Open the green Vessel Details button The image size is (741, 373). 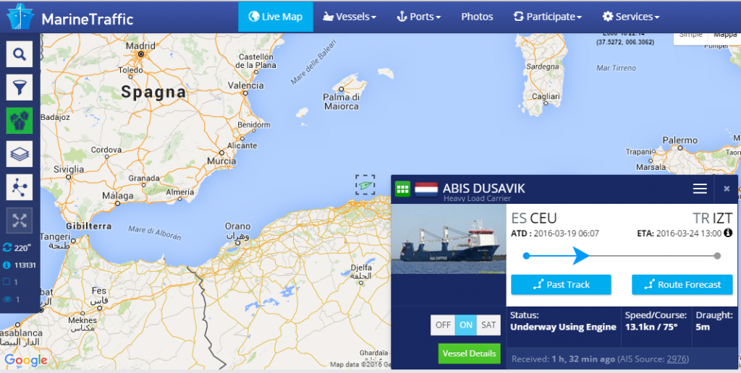click(469, 353)
